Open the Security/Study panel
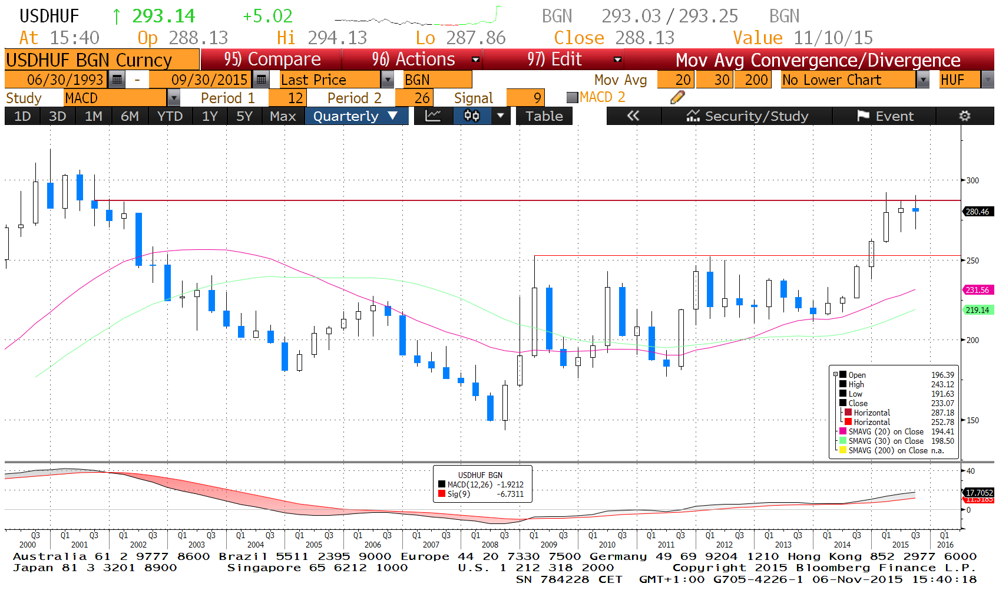 tap(747, 116)
